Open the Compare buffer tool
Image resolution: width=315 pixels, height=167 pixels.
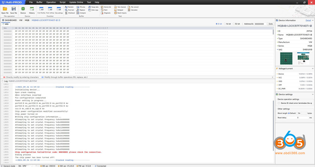click(x=81, y=13)
